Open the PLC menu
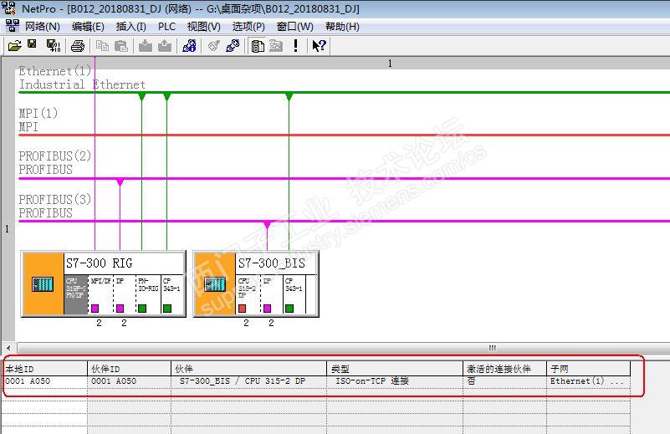The height and width of the screenshot is (434, 670). pyautogui.click(x=166, y=27)
